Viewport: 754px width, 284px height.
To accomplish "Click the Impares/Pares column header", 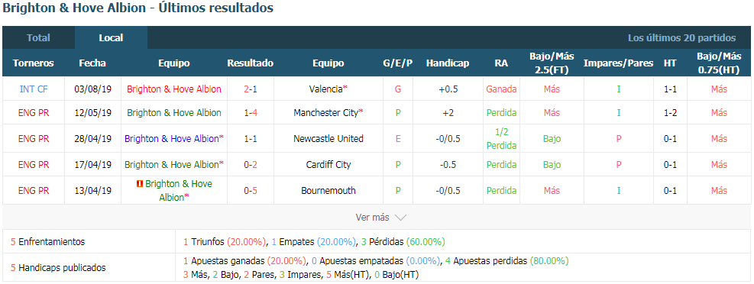I will coord(618,63).
